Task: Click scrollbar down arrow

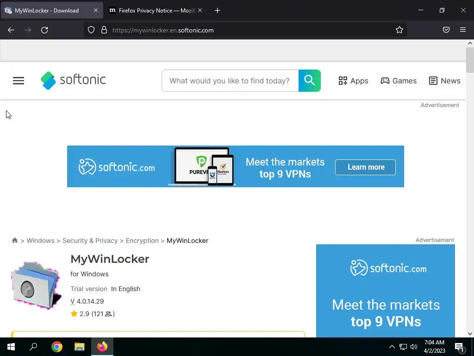Action: coord(470,334)
